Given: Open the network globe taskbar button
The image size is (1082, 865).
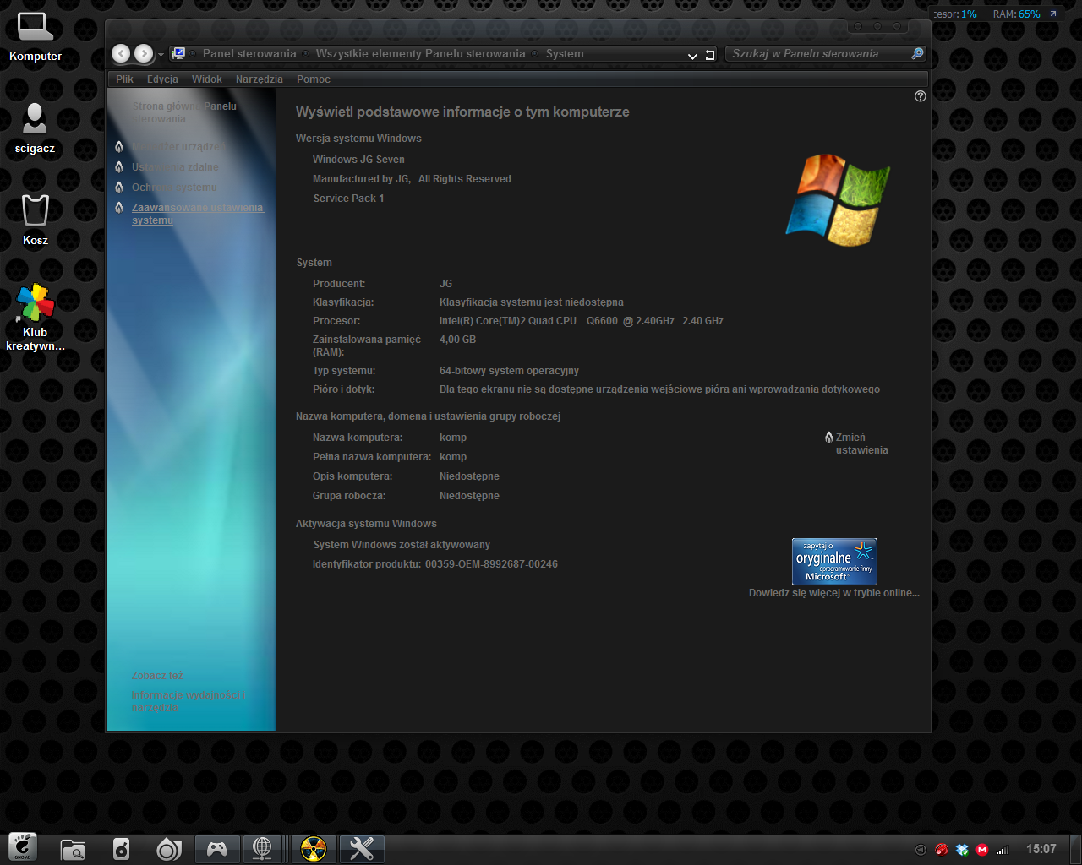Looking at the screenshot, I should click(263, 848).
